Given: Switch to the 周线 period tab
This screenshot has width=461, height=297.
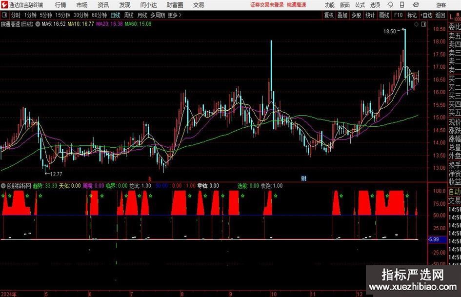Looking at the screenshot, I should tap(129, 15).
